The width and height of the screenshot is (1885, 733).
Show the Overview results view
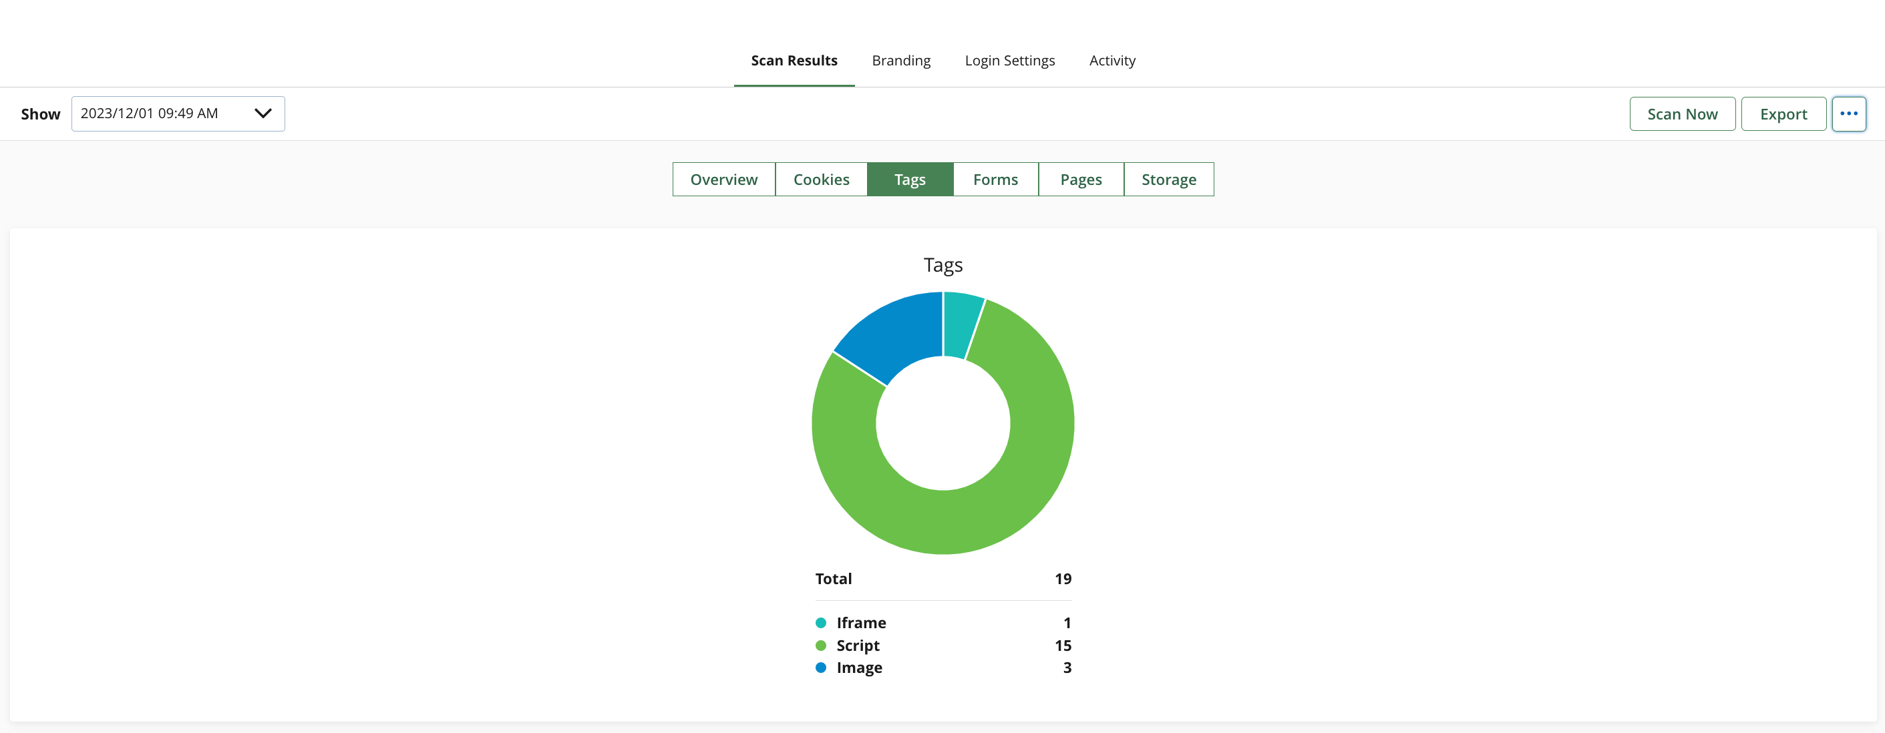[723, 179]
